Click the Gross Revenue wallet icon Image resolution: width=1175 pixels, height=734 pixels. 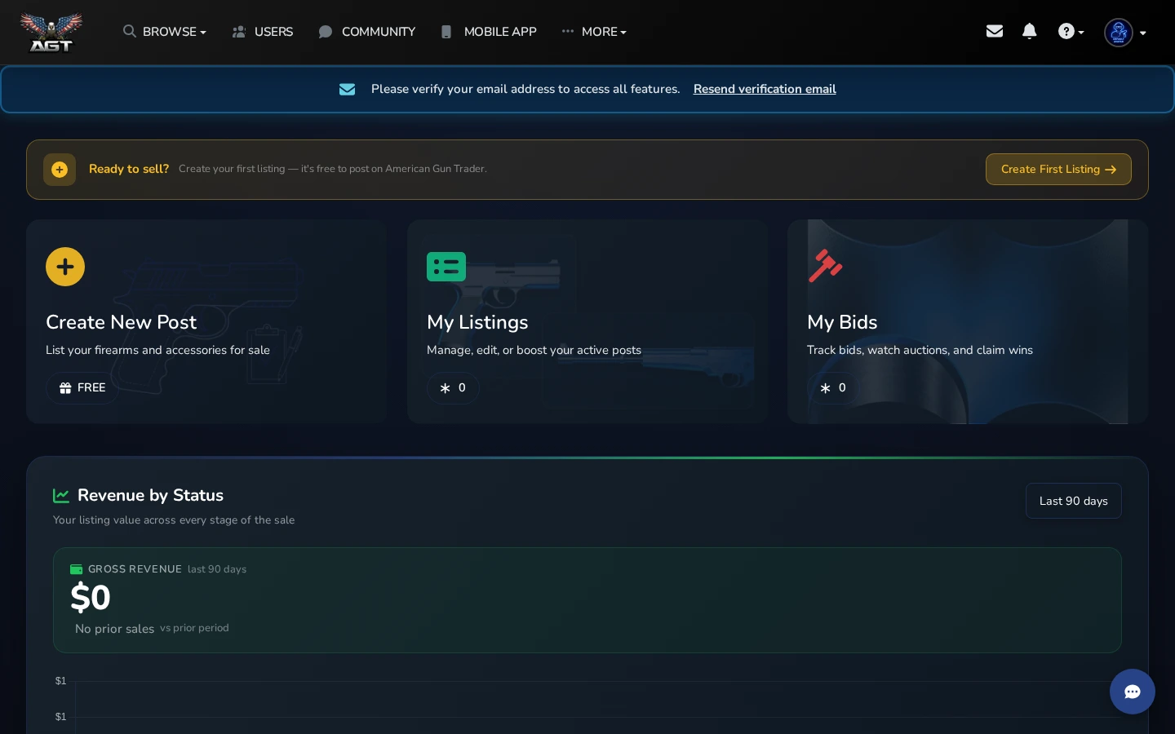[x=77, y=569]
